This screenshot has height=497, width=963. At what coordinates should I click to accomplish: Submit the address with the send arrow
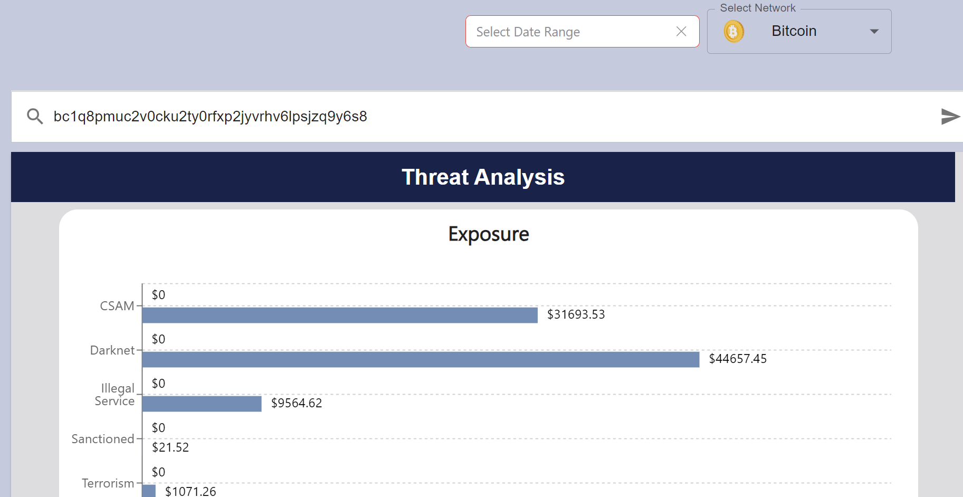950,116
